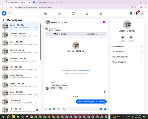The width and height of the screenshot is (148, 119).
Task: Open Cynthia V. conversation
Action: [x=20, y=35]
